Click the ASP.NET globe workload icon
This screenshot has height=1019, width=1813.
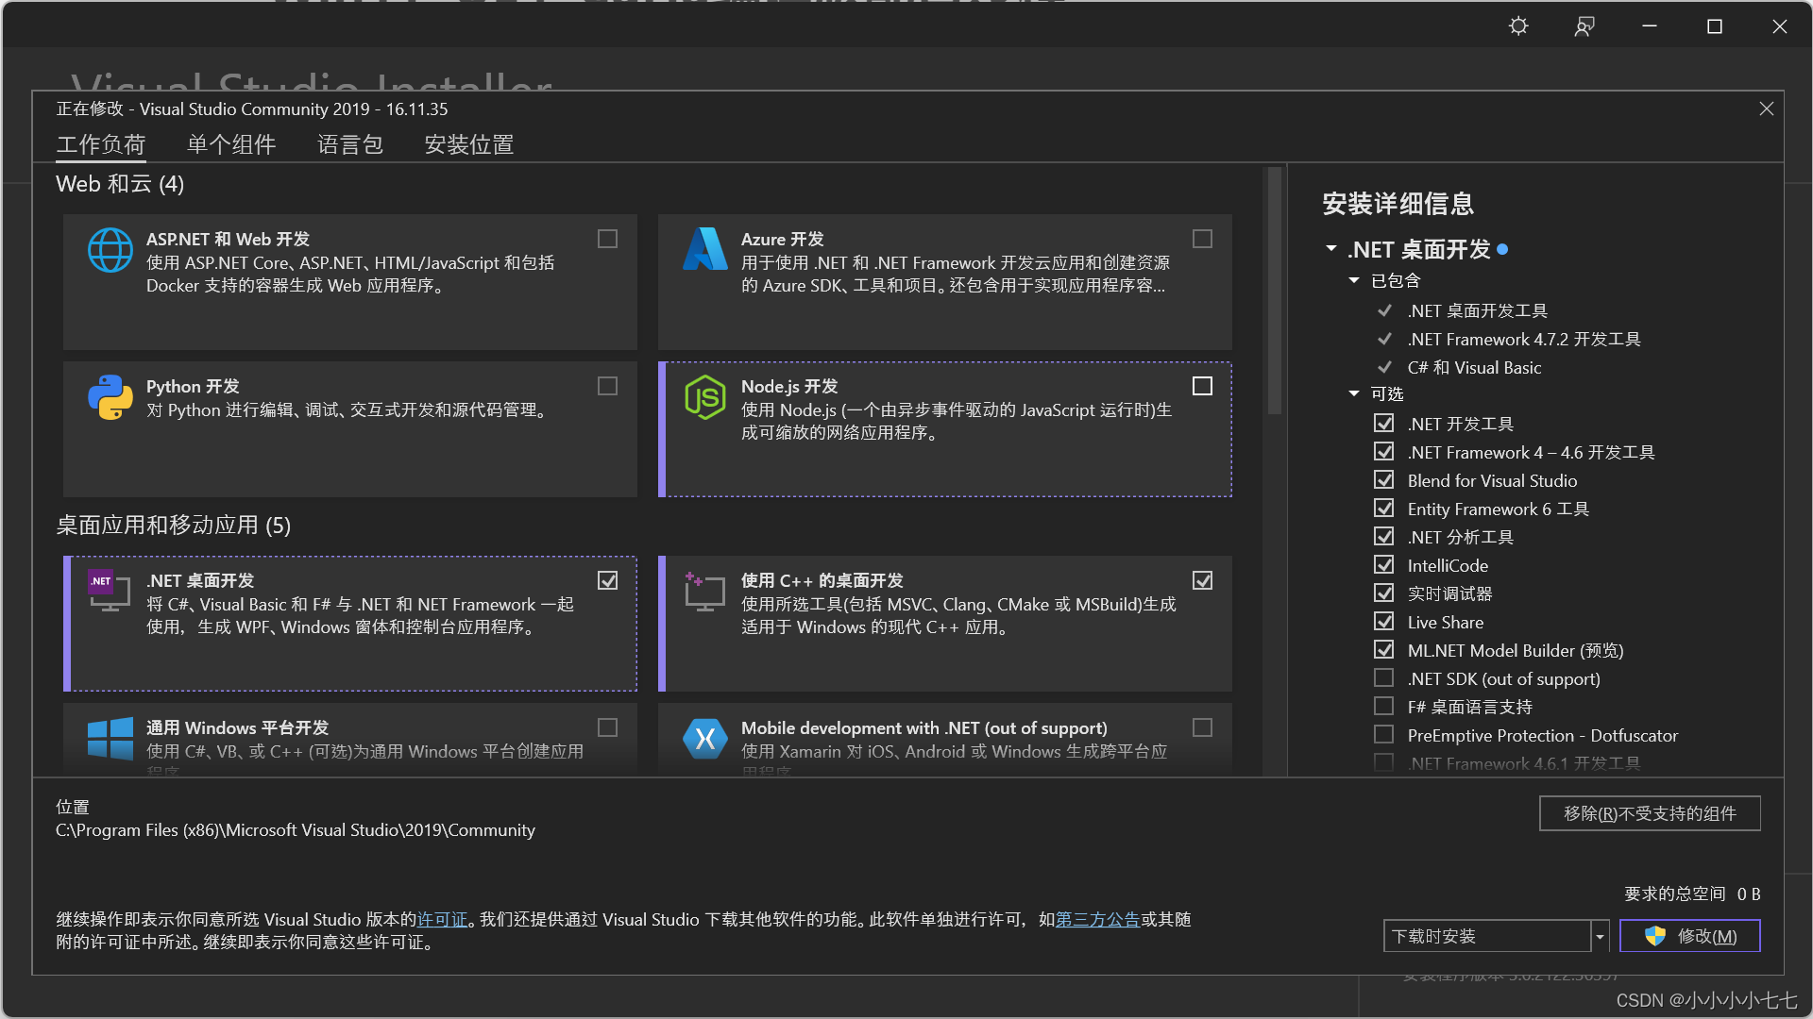pos(110,251)
